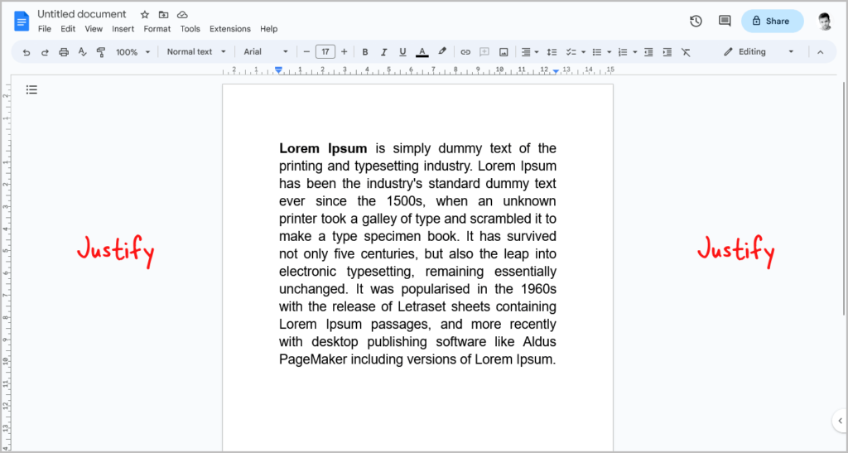Image resolution: width=848 pixels, height=453 pixels.
Task: Insert a bulleted list
Action: click(x=597, y=52)
